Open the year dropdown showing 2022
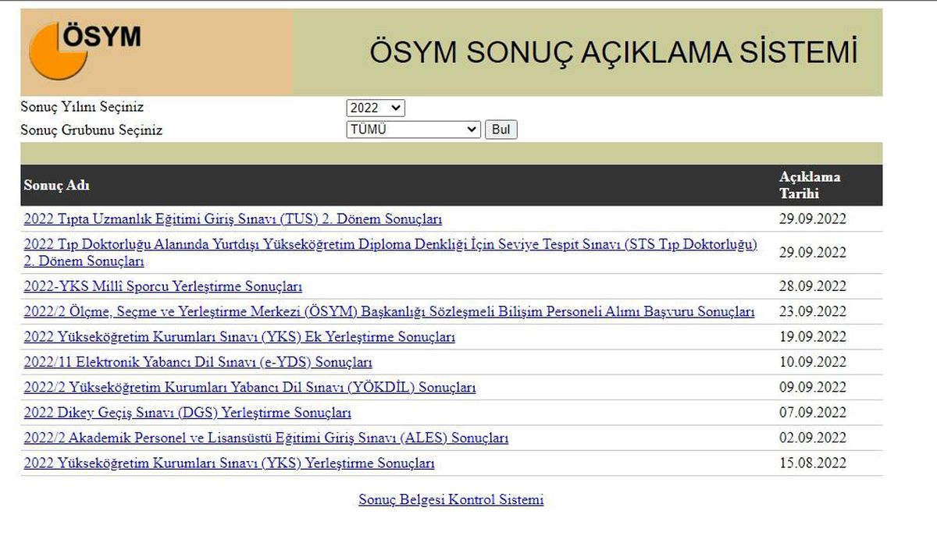The image size is (937, 536). click(x=376, y=108)
